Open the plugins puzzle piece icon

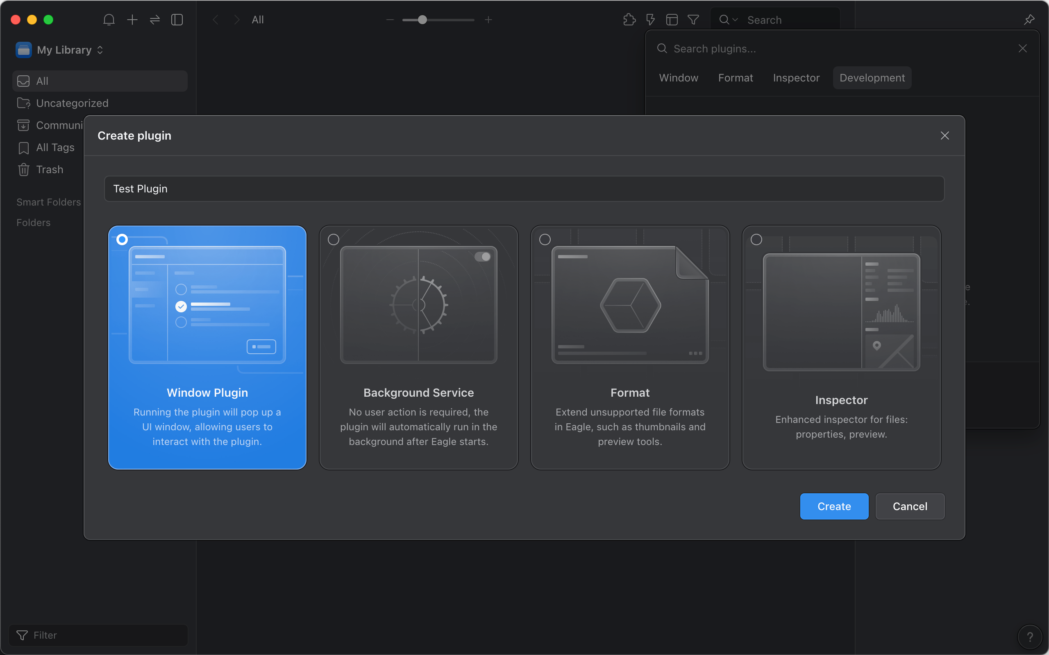pos(629,20)
